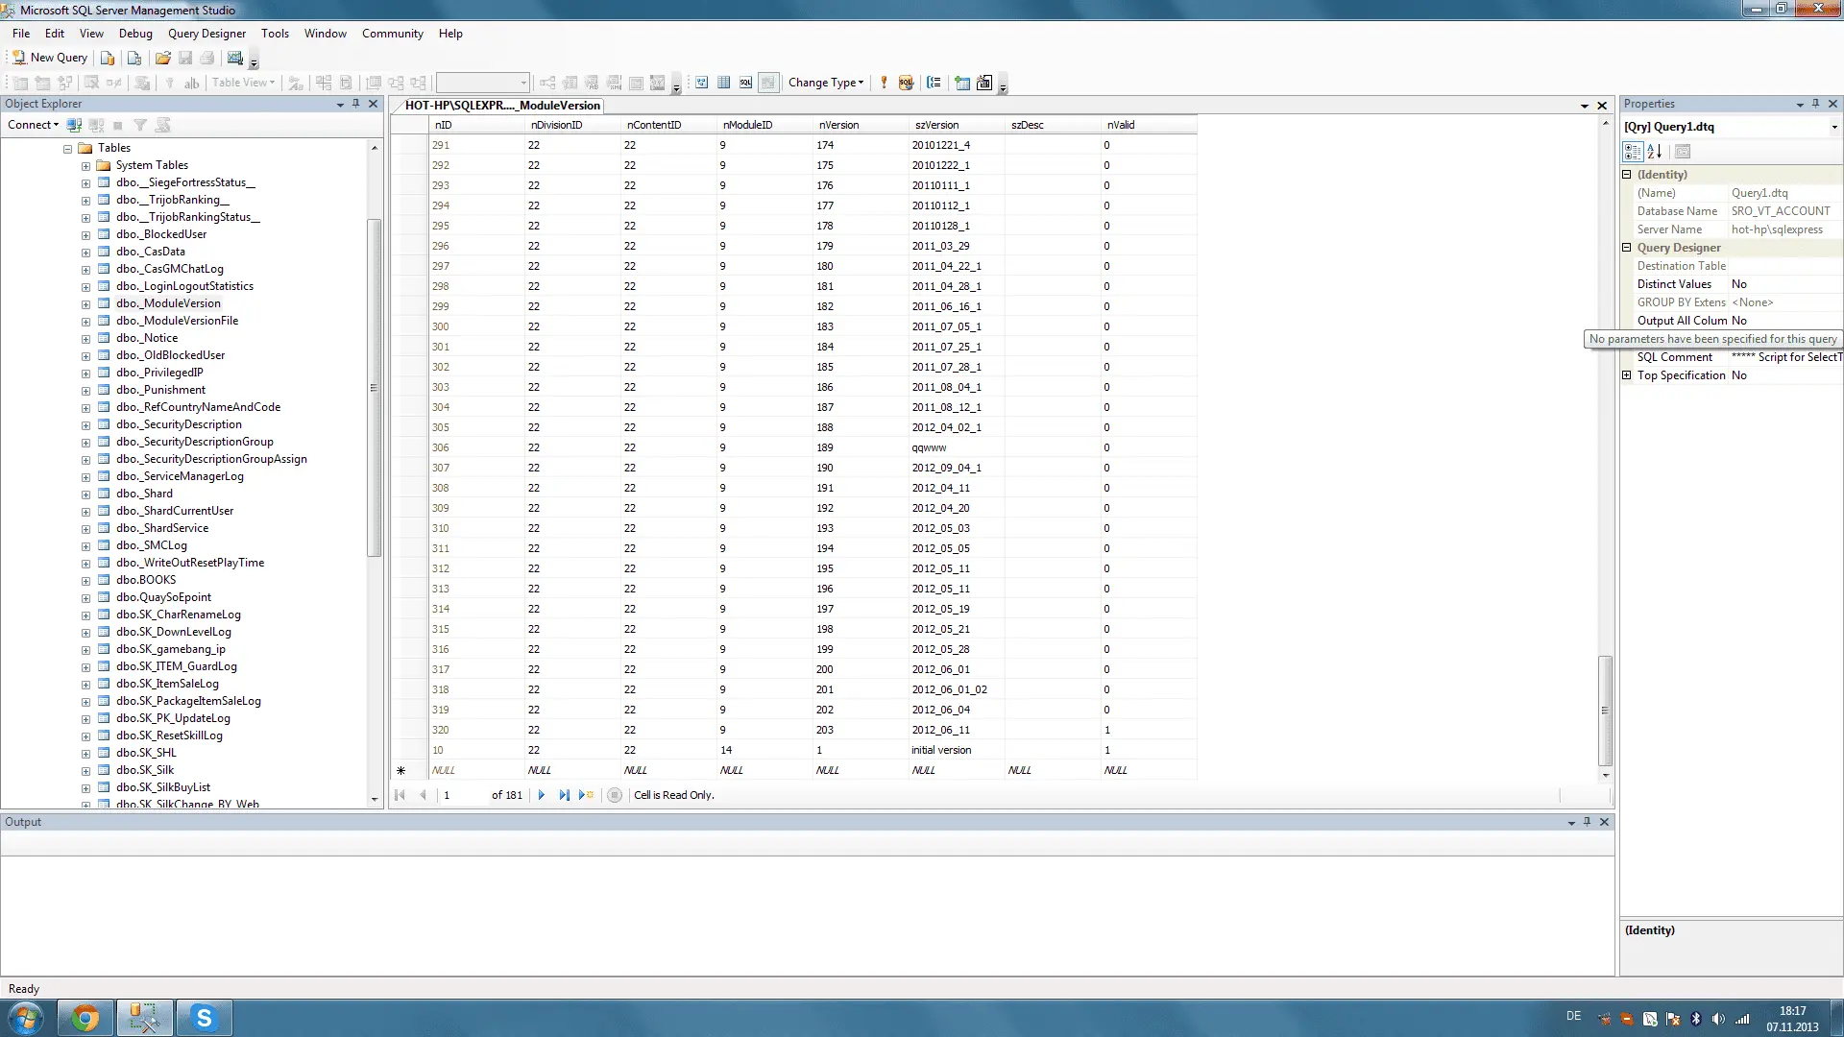
Task: Click the Object Explorer vertical scrollbar thumb
Action: [x=375, y=388]
